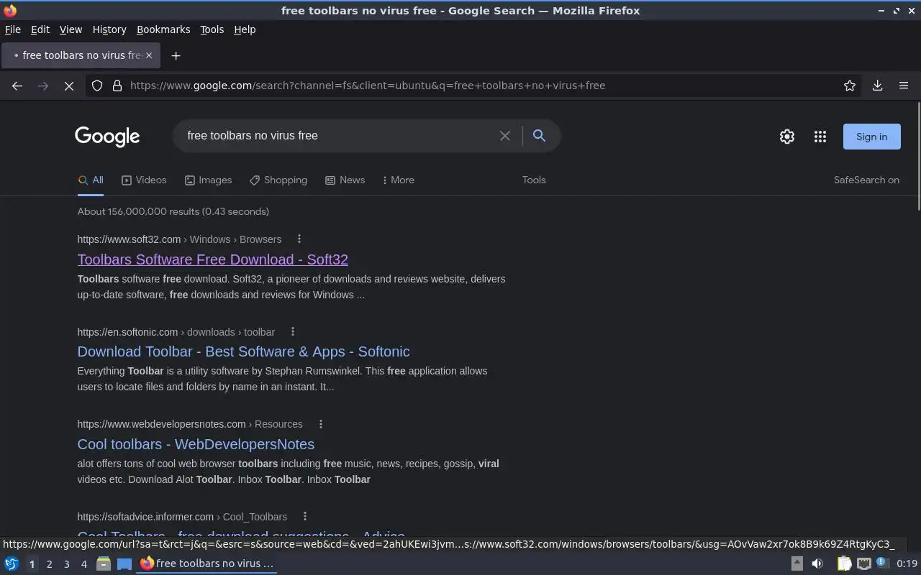The image size is (921, 575).
Task: Open Google quick settings gear
Action: coord(787,137)
